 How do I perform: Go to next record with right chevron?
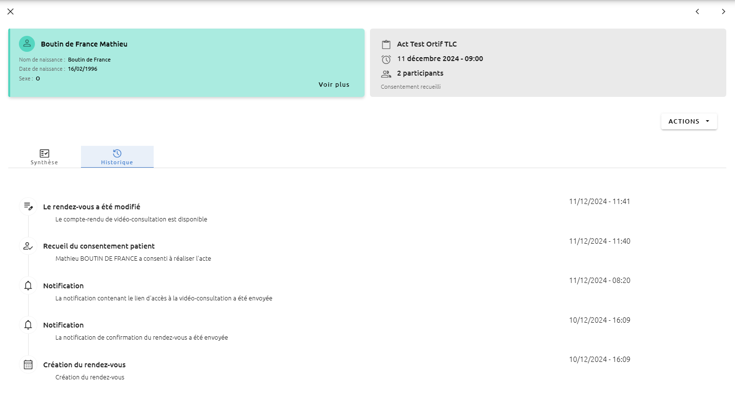[x=723, y=12]
